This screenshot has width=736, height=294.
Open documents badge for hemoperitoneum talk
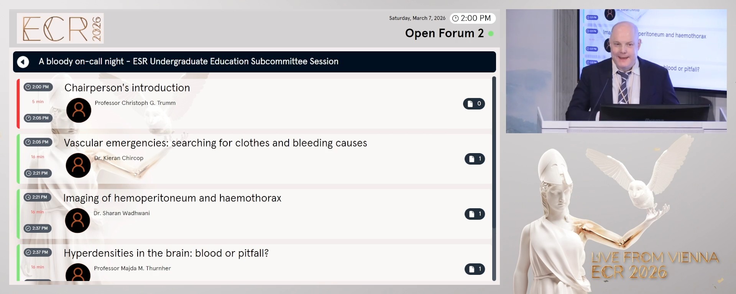(x=475, y=214)
